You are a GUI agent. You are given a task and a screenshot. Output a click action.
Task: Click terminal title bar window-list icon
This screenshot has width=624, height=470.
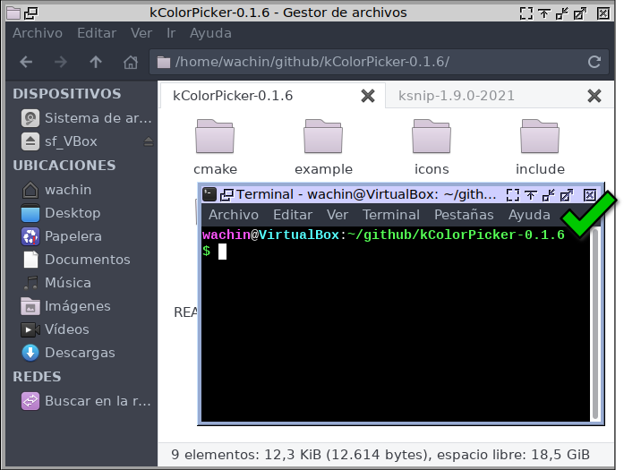pyautogui.click(x=227, y=194)
